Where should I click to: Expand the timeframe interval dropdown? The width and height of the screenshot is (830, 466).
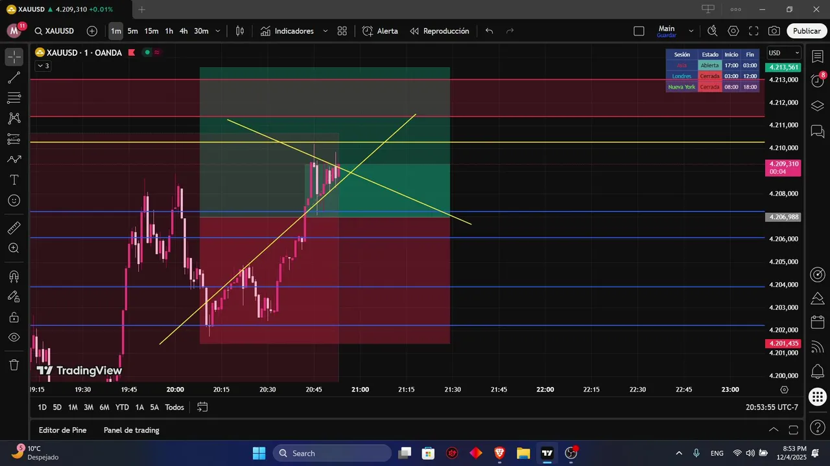click(218, 31)
